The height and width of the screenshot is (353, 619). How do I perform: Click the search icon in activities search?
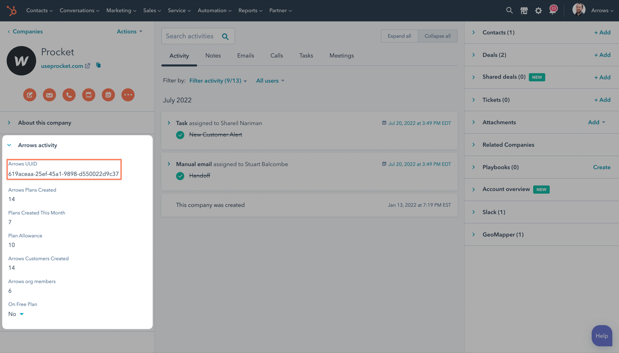click(x=225, y=36)
